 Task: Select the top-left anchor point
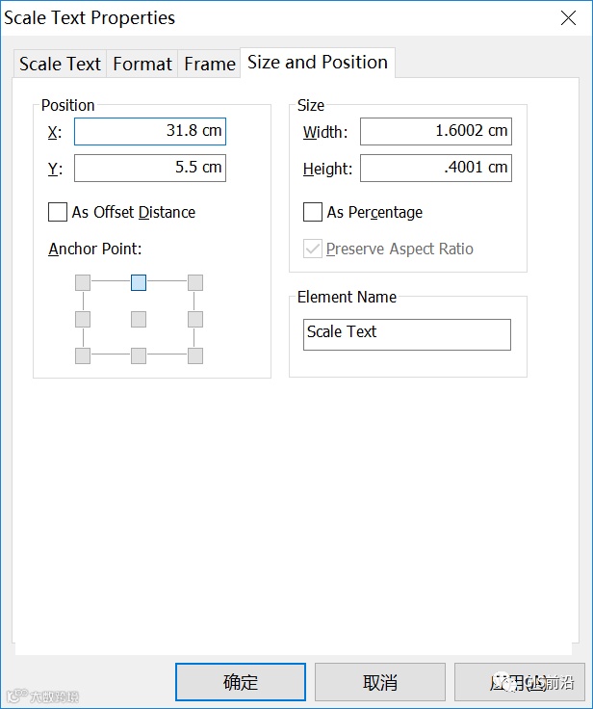tap(83, 282)
